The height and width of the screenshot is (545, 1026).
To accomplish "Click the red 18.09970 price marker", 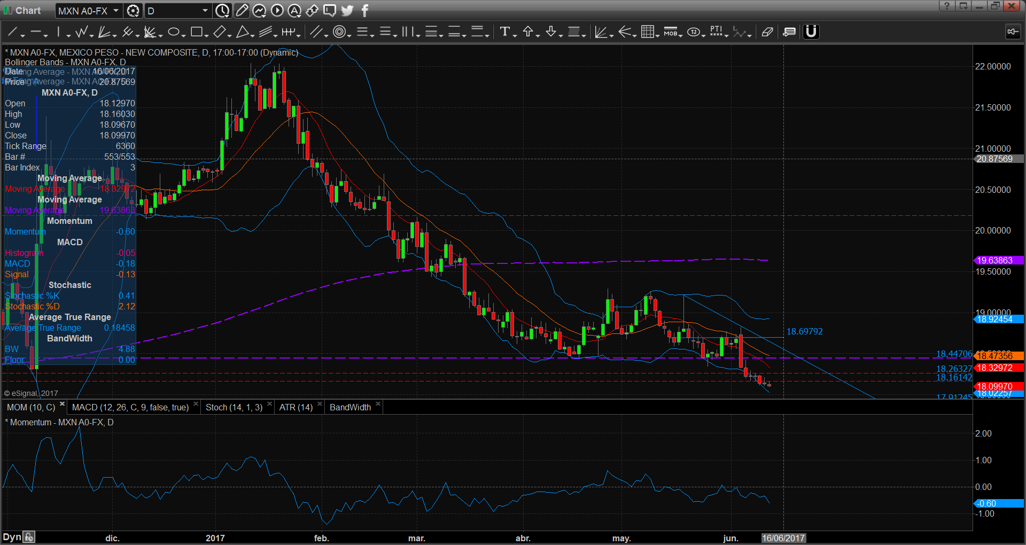I will click(x=998, y=386).
